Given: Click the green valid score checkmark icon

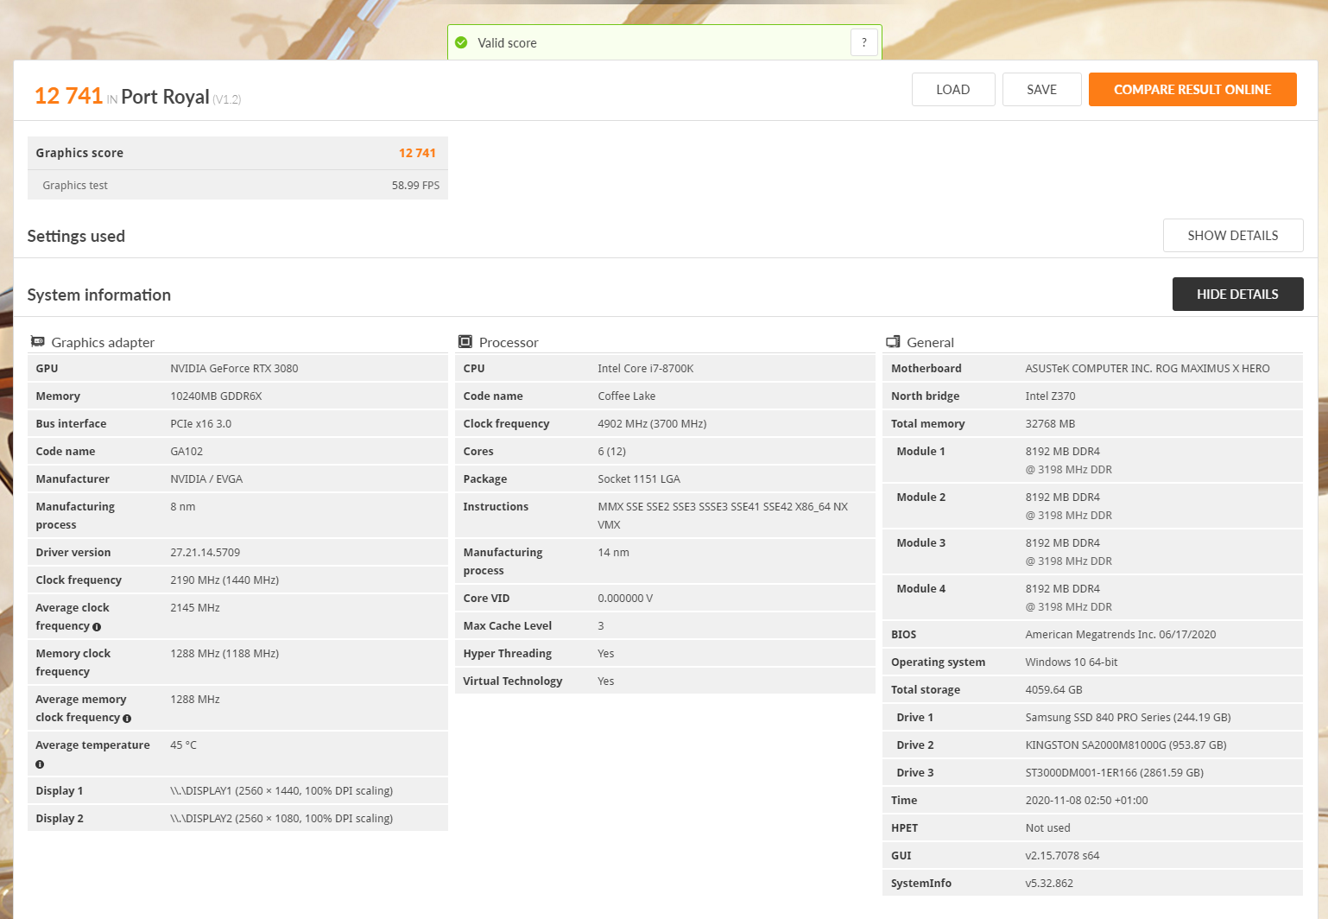Looking at the screenshot, I should click(461, 42).
